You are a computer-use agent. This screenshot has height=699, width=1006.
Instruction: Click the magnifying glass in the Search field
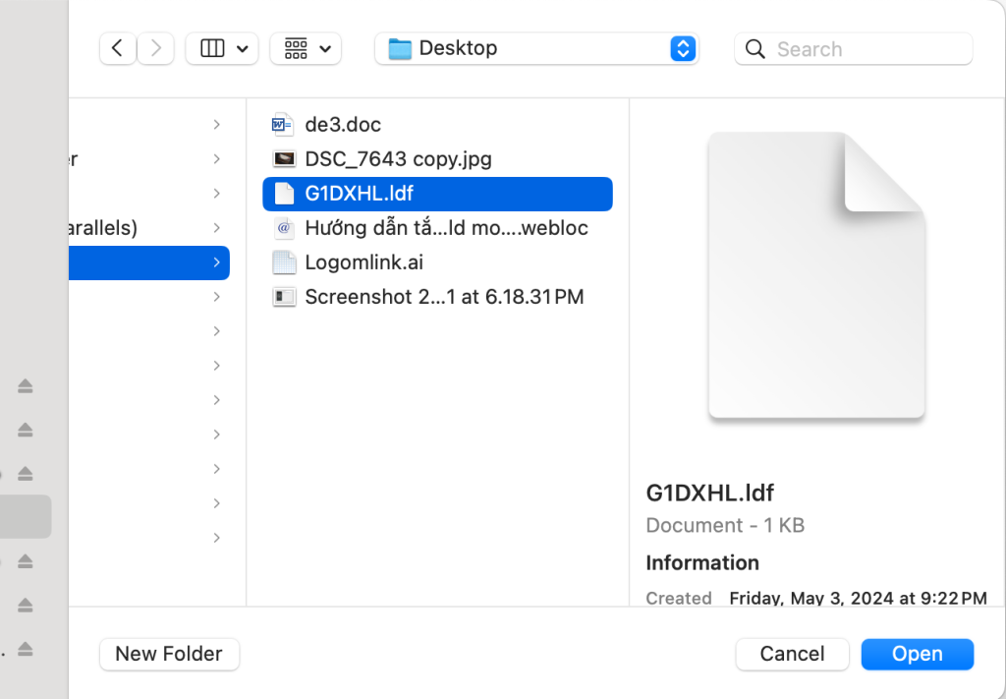[x=754, y=48]
